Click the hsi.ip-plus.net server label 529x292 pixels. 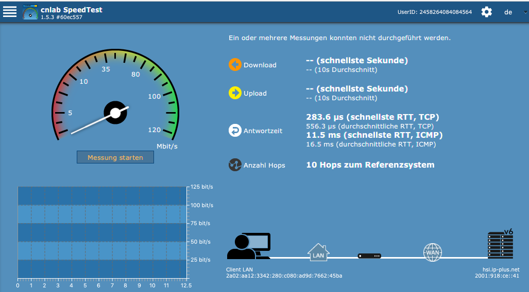497,269
